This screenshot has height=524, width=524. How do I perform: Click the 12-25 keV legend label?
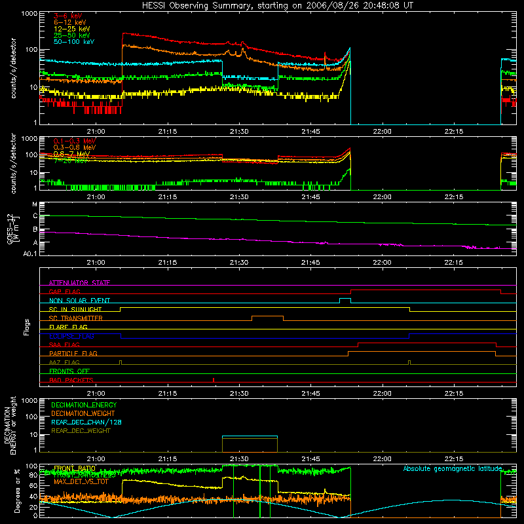71,29
